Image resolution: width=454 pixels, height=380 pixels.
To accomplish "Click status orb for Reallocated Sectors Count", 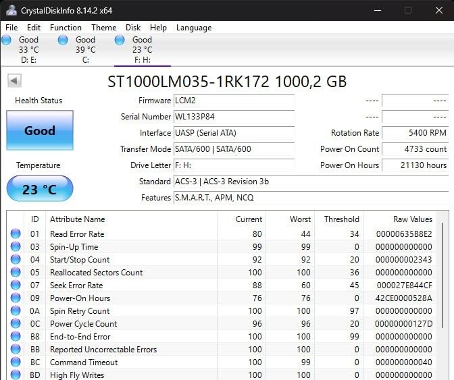I will pyautogui.click(x=16, y=273).
